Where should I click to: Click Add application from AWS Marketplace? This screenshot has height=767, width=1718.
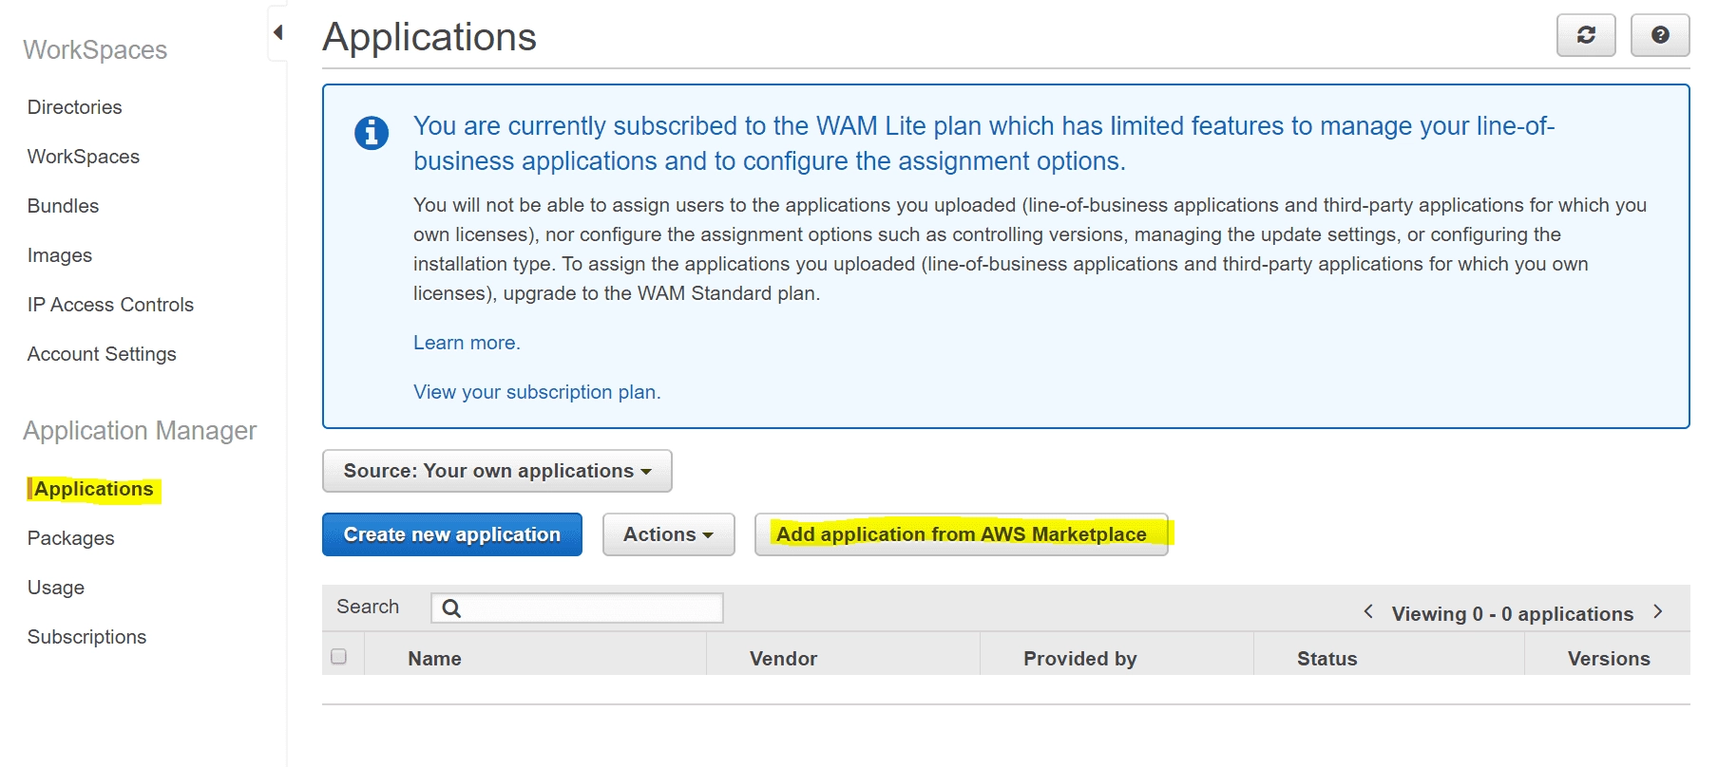point(962,534)
